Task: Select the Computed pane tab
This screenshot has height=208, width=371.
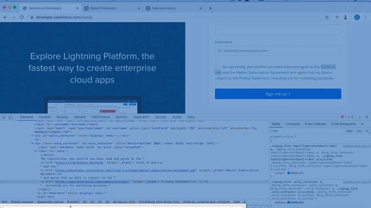Action: coord(292,124)
